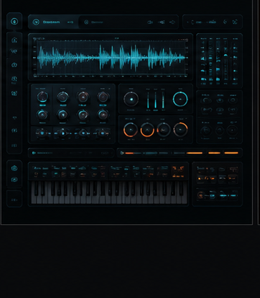260x298 pixels.
Task: Switch to the second, dimmer header tab
Action: tap(93, 22)
